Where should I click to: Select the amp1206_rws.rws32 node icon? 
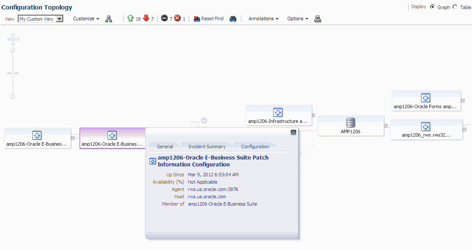pos(425,127)
